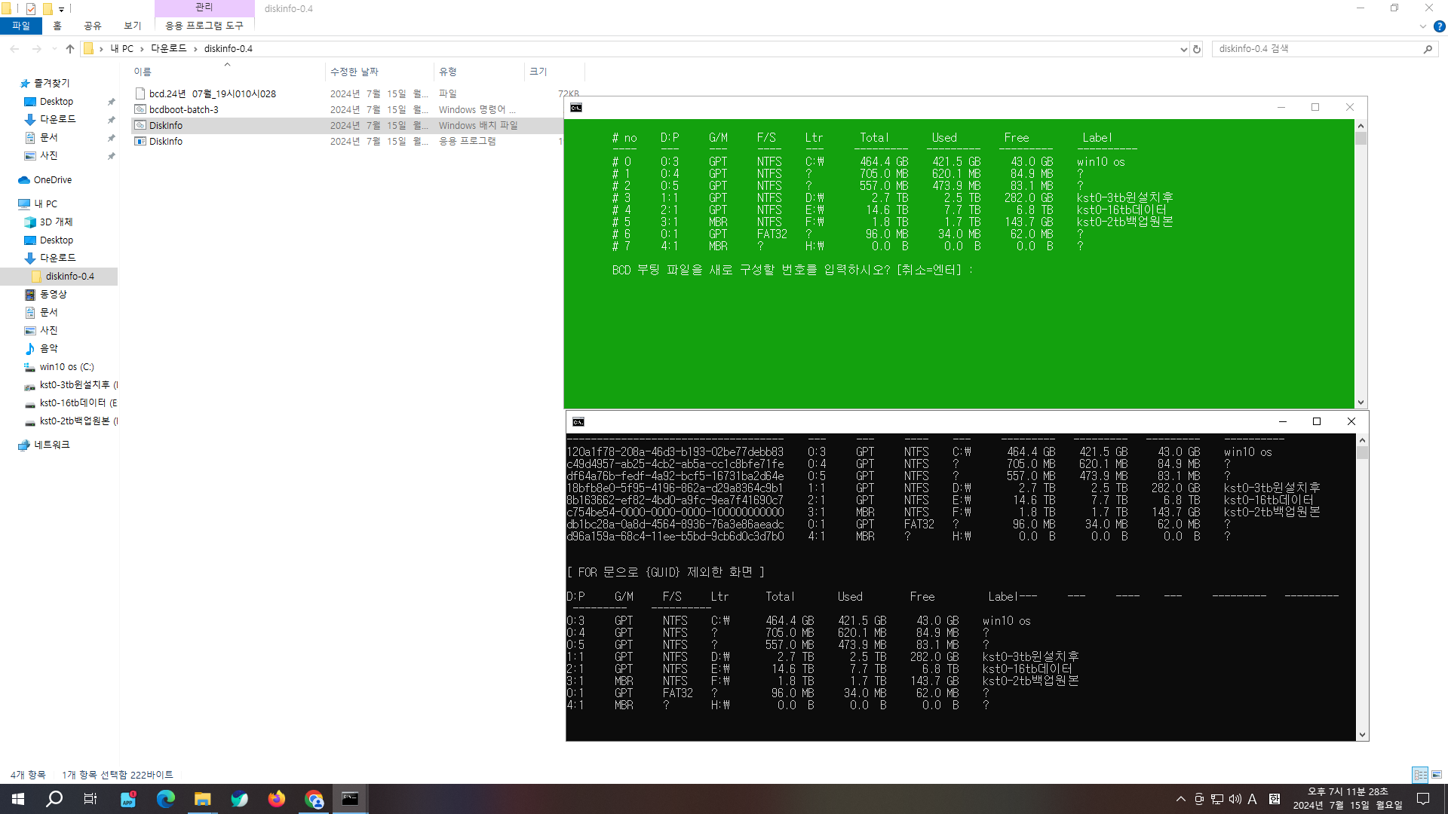Expand the ribbon chevron
The width and height of the screenshot is (1448, 814).
[x=1422, y=26]
